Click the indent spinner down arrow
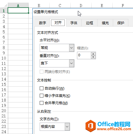 coord(93,57)
